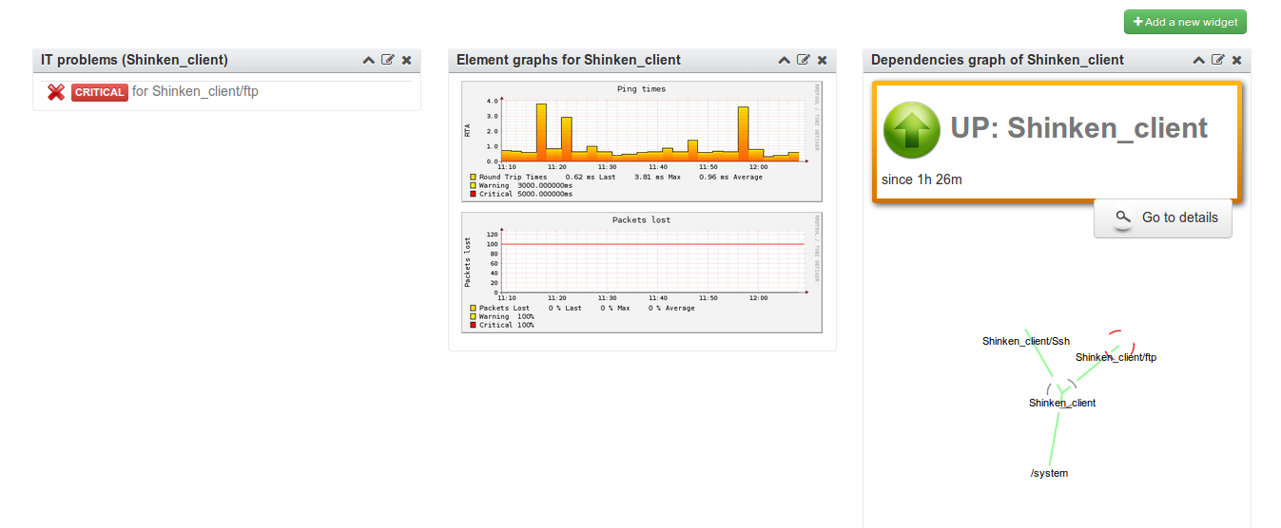The width and height of the screenshot is (1281, 528).
Task: Click the green UP arrow icon
Action: (x=912, y=129)
